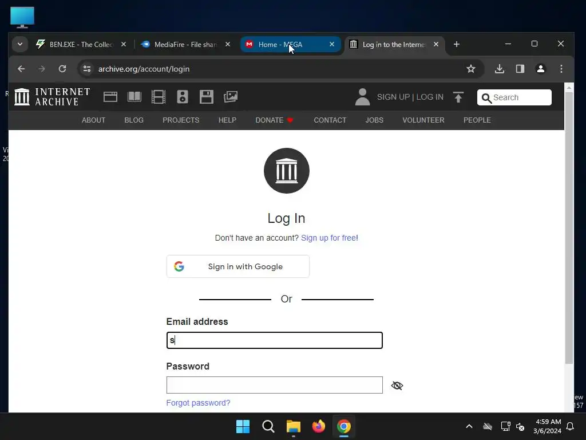Open the Internet Archive software floppy icon
Image resolution: width=586 pixels, height=440 pixels.
point(206,97)
